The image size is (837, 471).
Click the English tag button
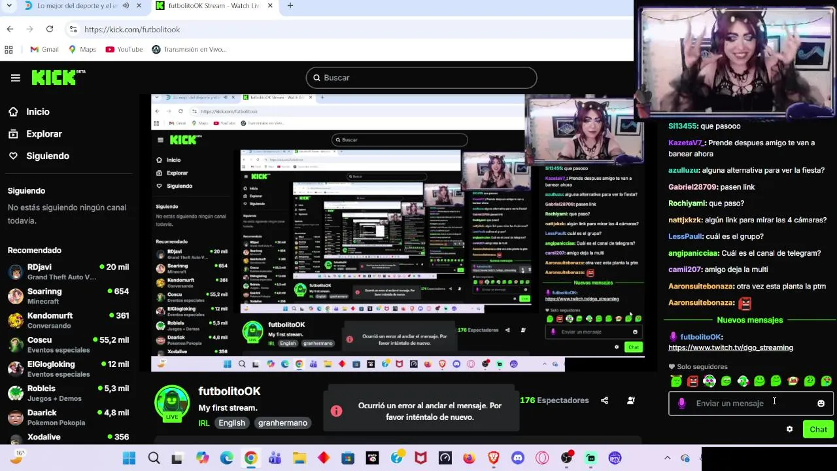[x=231, y=423]
